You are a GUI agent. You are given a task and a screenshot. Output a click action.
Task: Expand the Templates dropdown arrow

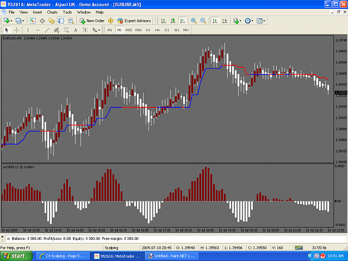[264, 21]
